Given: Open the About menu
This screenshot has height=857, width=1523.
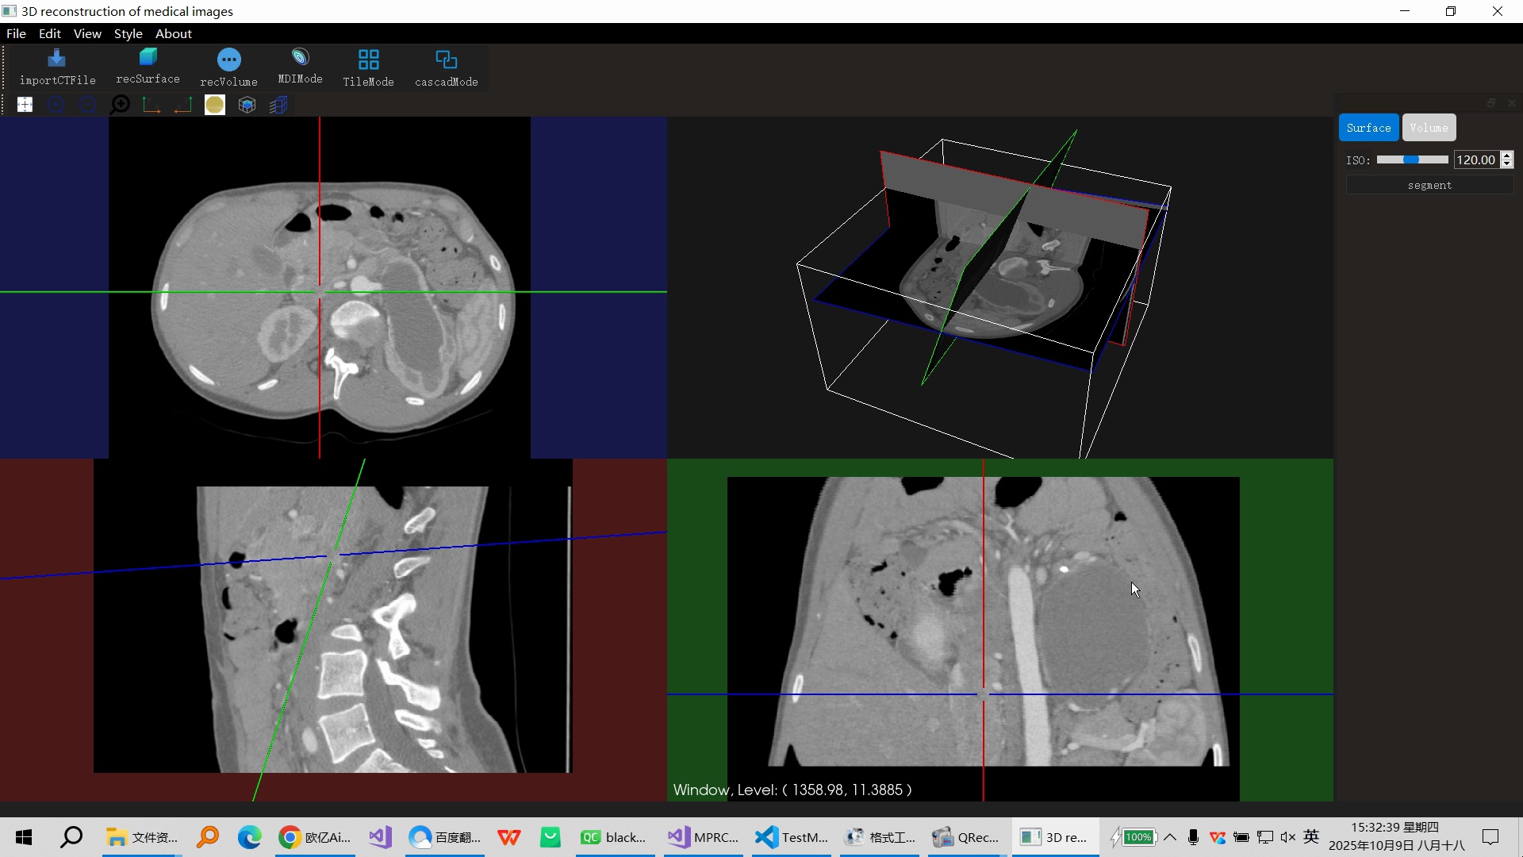Looking at the screenshot, I should [x=173, y=33].
